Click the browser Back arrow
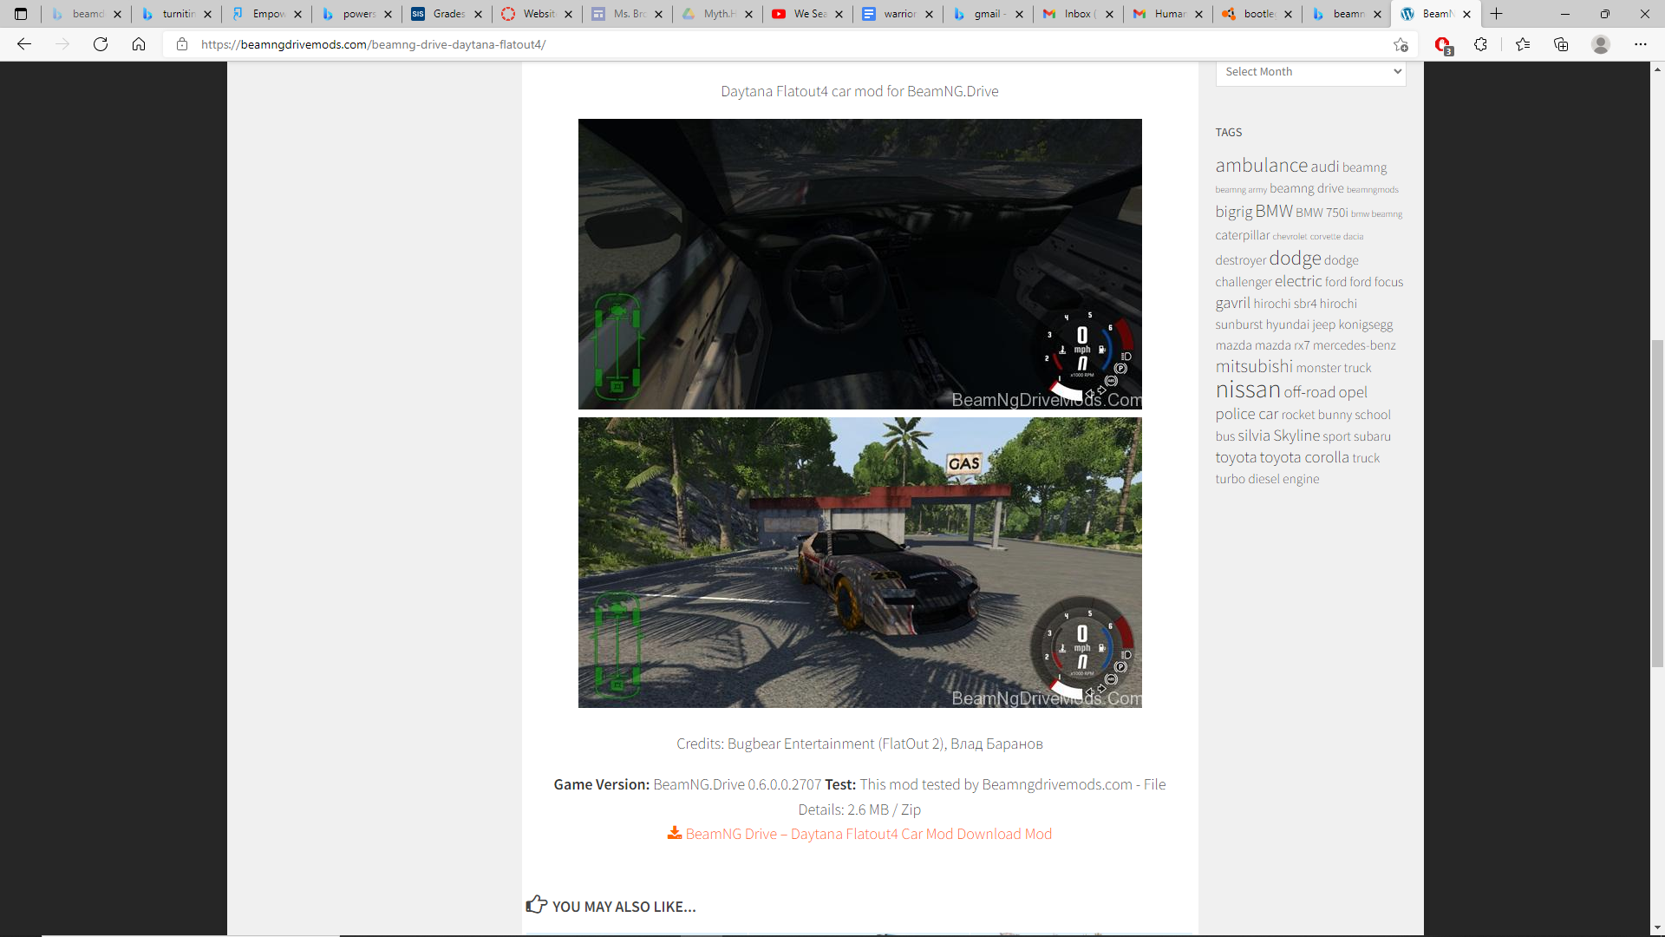Image resolution: width=1665 pixels, height=937 pixels. click(x=24, y=44)
